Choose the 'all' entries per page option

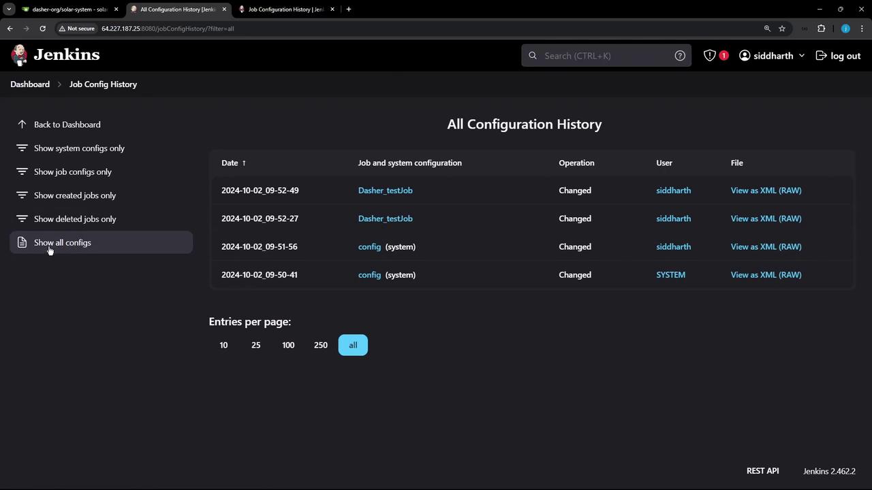click(353, 345)
